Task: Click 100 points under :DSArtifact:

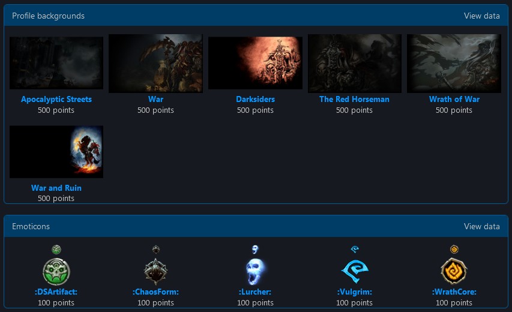Action: click(x=56, y=303)
